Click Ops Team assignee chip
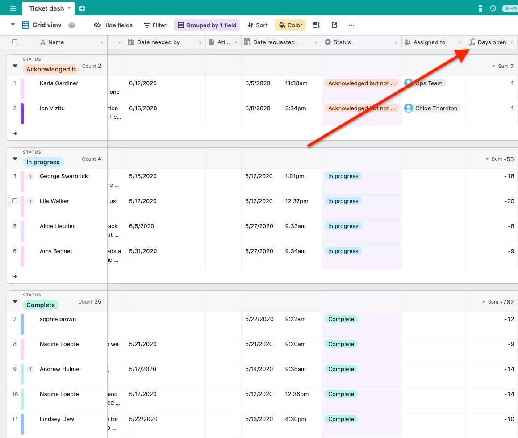518x438 pixels. [425, 83]
